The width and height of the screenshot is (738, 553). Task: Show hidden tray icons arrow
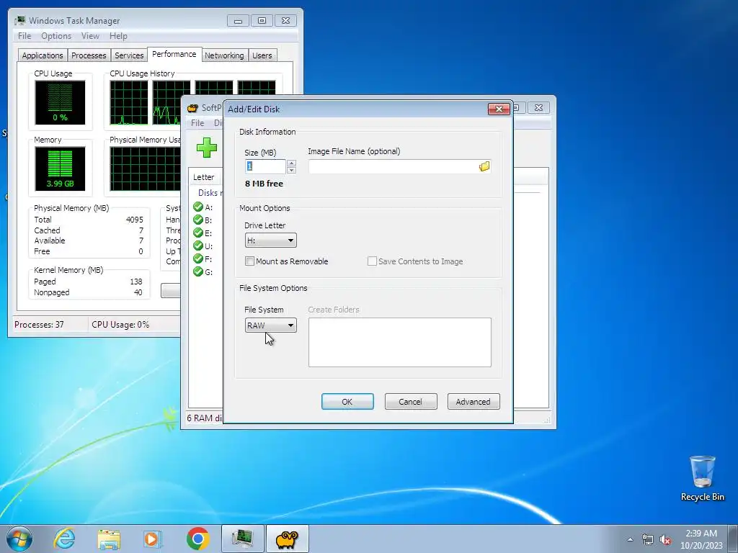coord(630,539)
